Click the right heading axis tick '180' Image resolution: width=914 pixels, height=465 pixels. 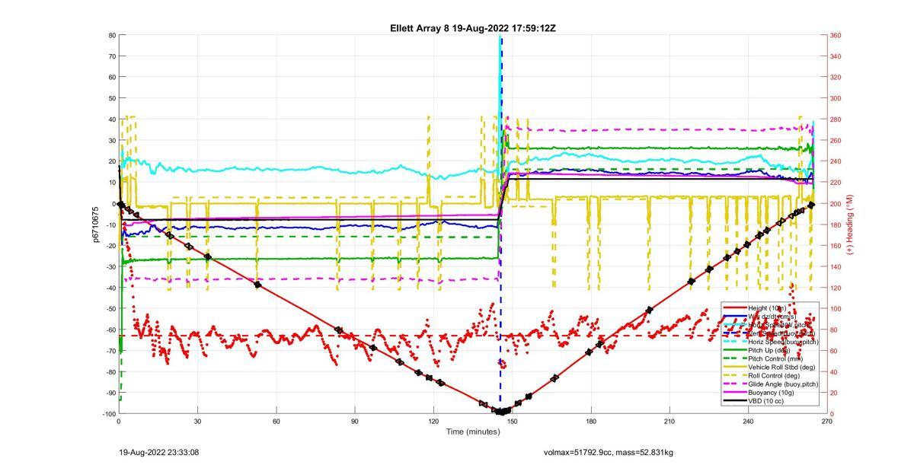[836, 225]
